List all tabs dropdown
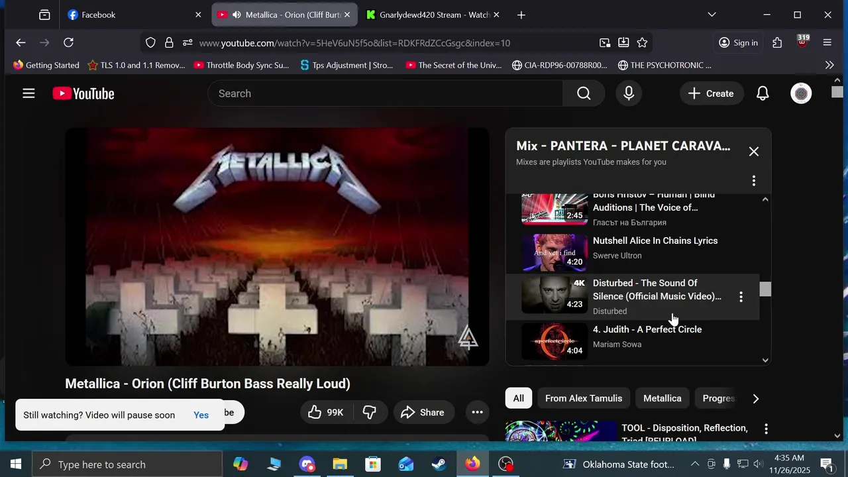 coord(712,15)
